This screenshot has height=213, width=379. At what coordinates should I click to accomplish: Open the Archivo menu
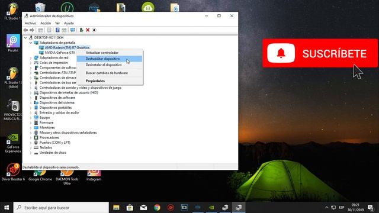(x=30, y=23)
